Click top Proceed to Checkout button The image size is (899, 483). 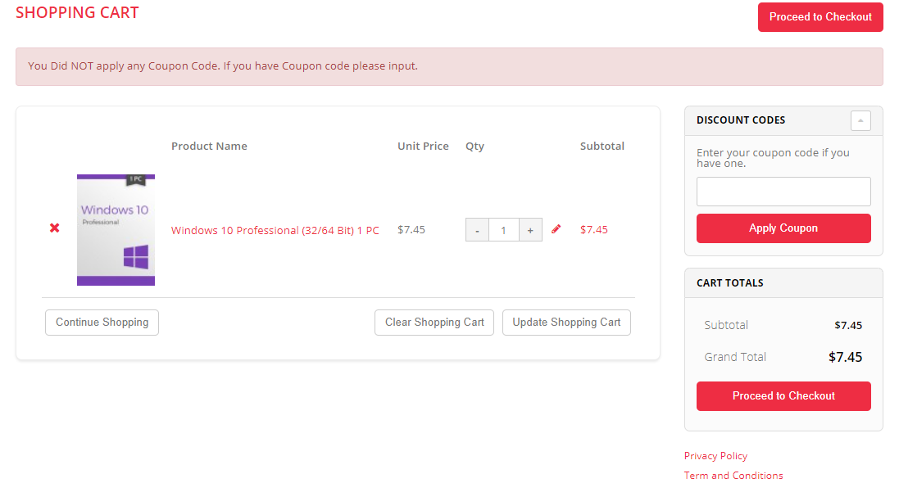click(820, 17)
